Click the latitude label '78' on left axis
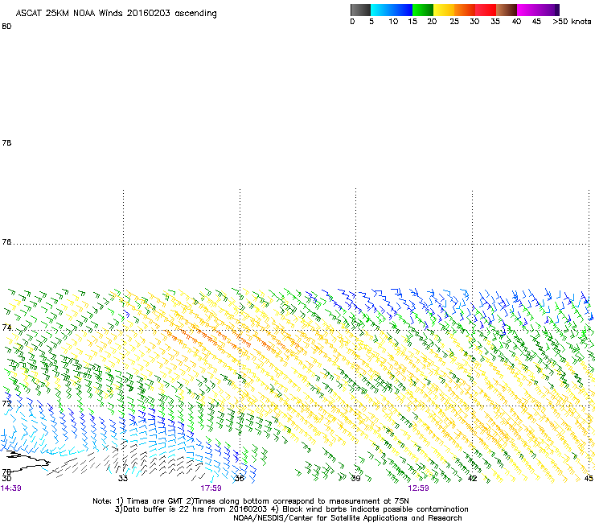Viewport: 595px width, 523px height. click(x=6, y=142)
